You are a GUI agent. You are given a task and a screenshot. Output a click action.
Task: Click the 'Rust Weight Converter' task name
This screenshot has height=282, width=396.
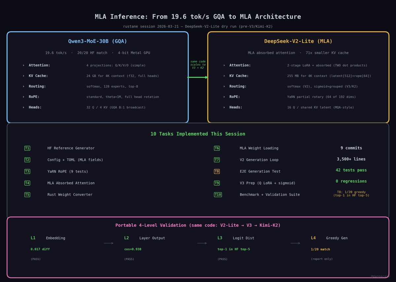(x=70, y=195)
